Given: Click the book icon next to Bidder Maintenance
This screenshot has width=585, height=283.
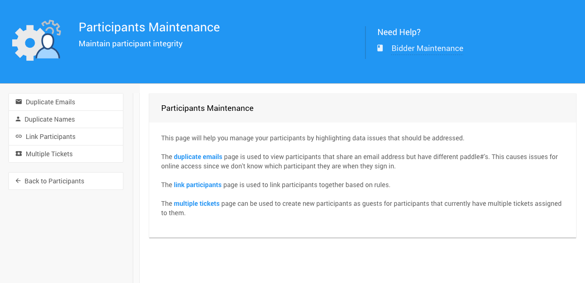Looking at the screenshot, I should tap(380, 48).
